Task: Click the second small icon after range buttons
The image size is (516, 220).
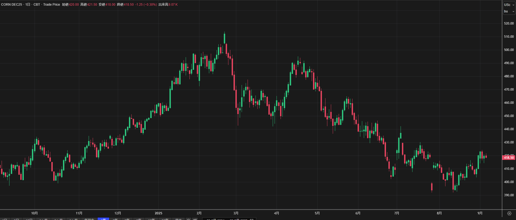Action: tap(195, 219)
